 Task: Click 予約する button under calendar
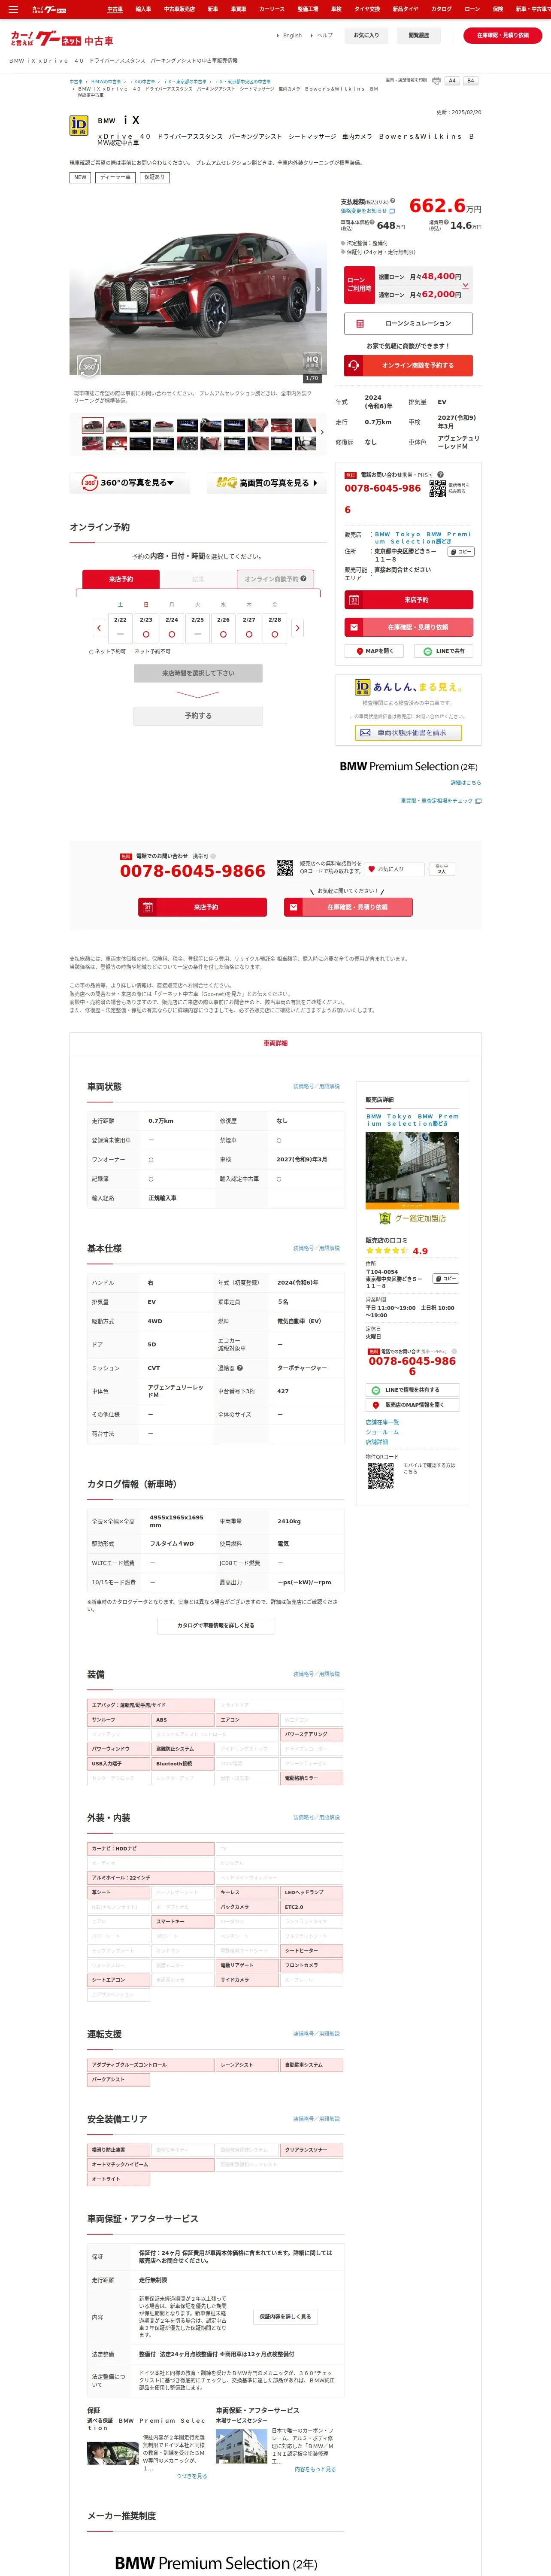tap(198, 716)
